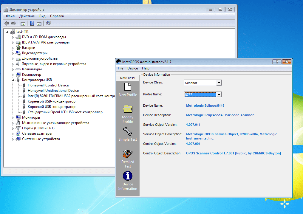Click the Контроллеры USB label
Image resolution: width=303 pixels, height=214 pixels.
[37, 80]
